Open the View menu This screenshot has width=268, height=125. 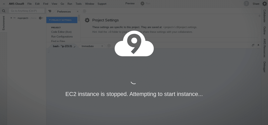(54, 4)
